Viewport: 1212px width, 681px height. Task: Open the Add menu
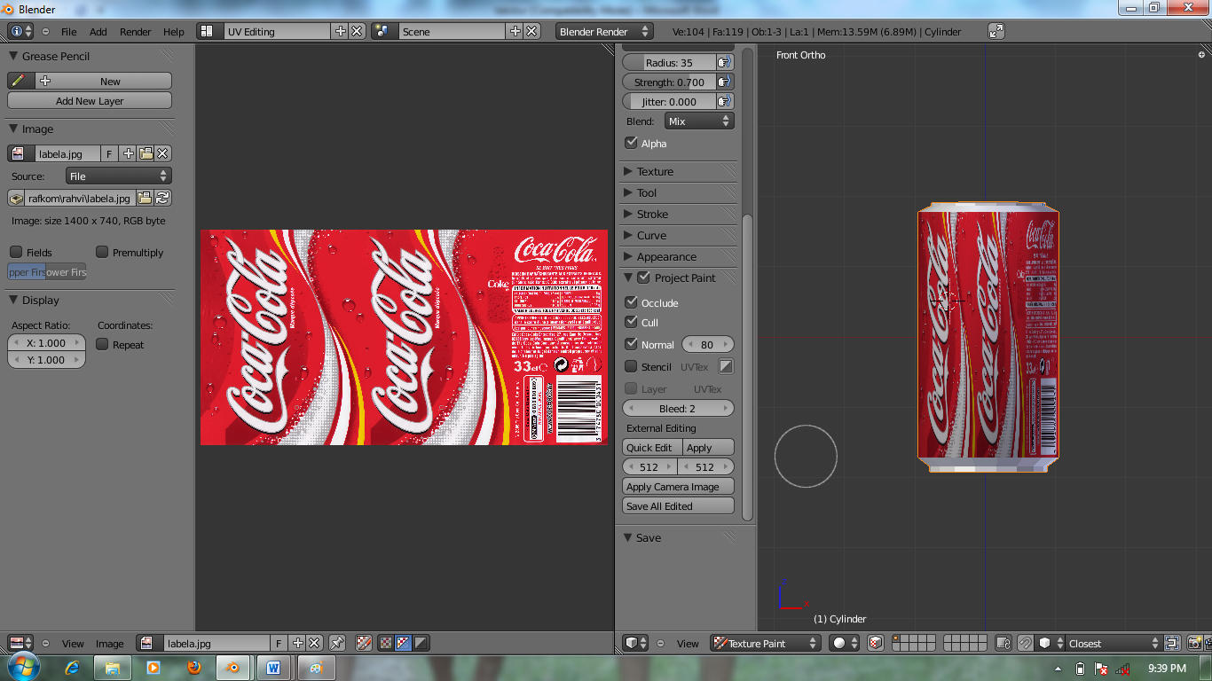[98, 31]
